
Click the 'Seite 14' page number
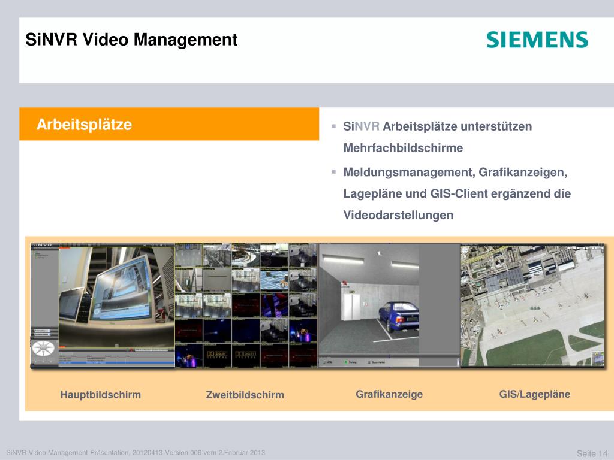click(x=592, y=453)
